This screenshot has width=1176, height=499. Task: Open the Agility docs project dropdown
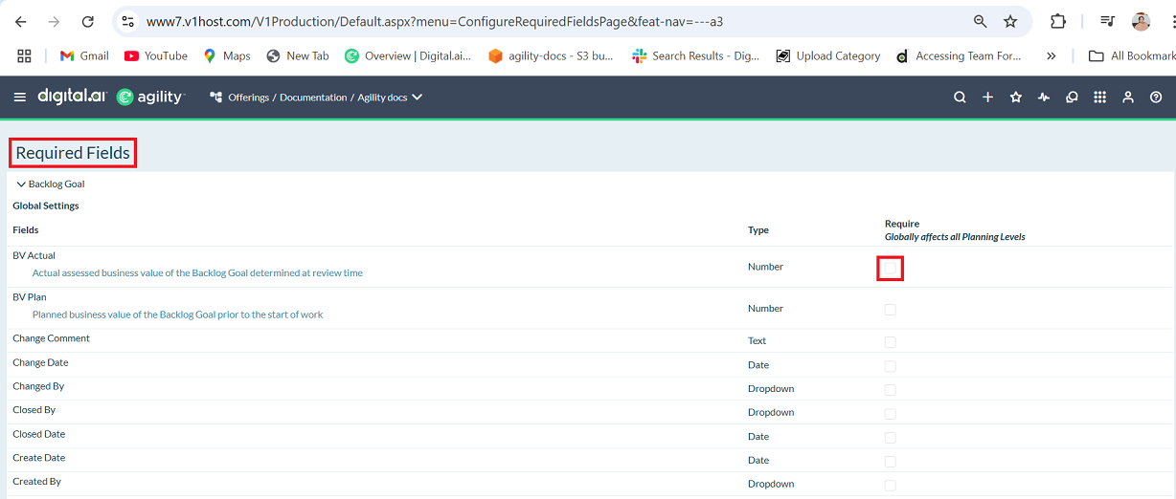(x=390, y=97)
